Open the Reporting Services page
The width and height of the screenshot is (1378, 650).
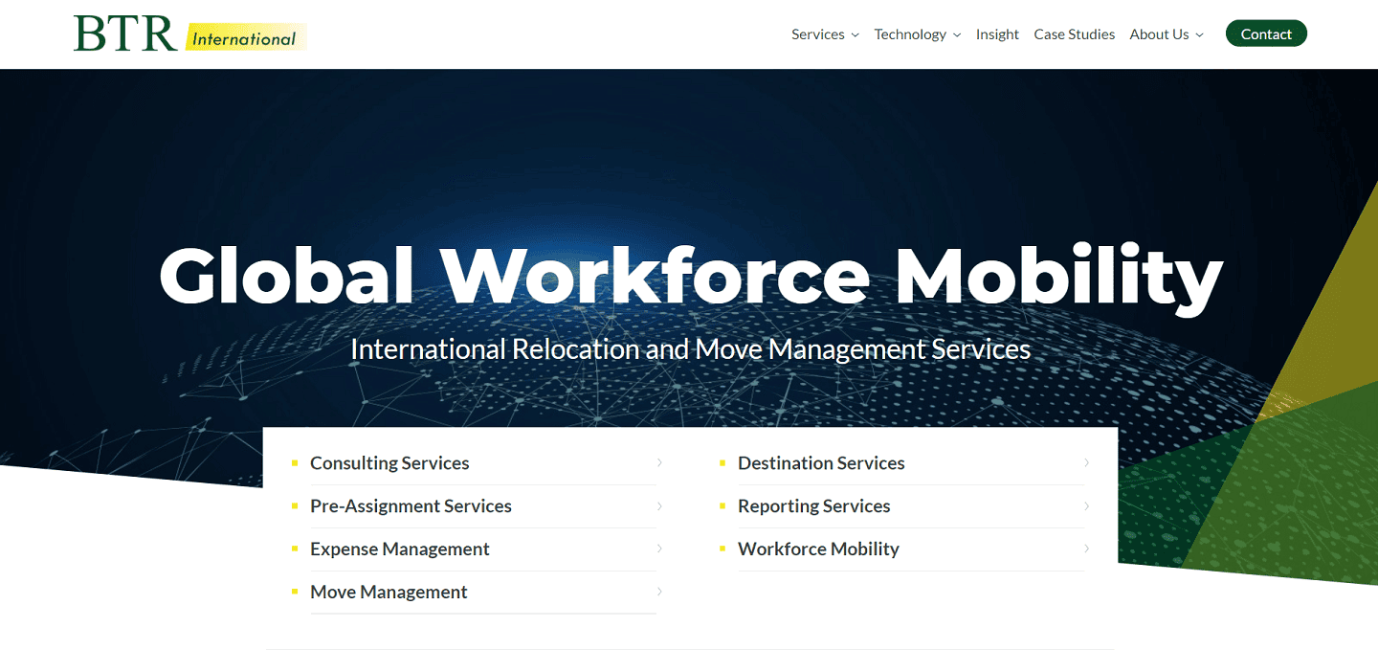pyautogui.click(x=813, y=505)
